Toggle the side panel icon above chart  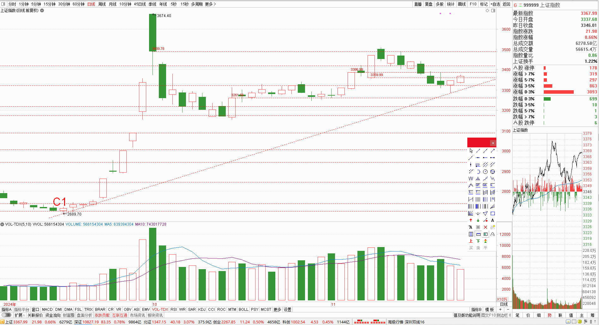[493, 10]
